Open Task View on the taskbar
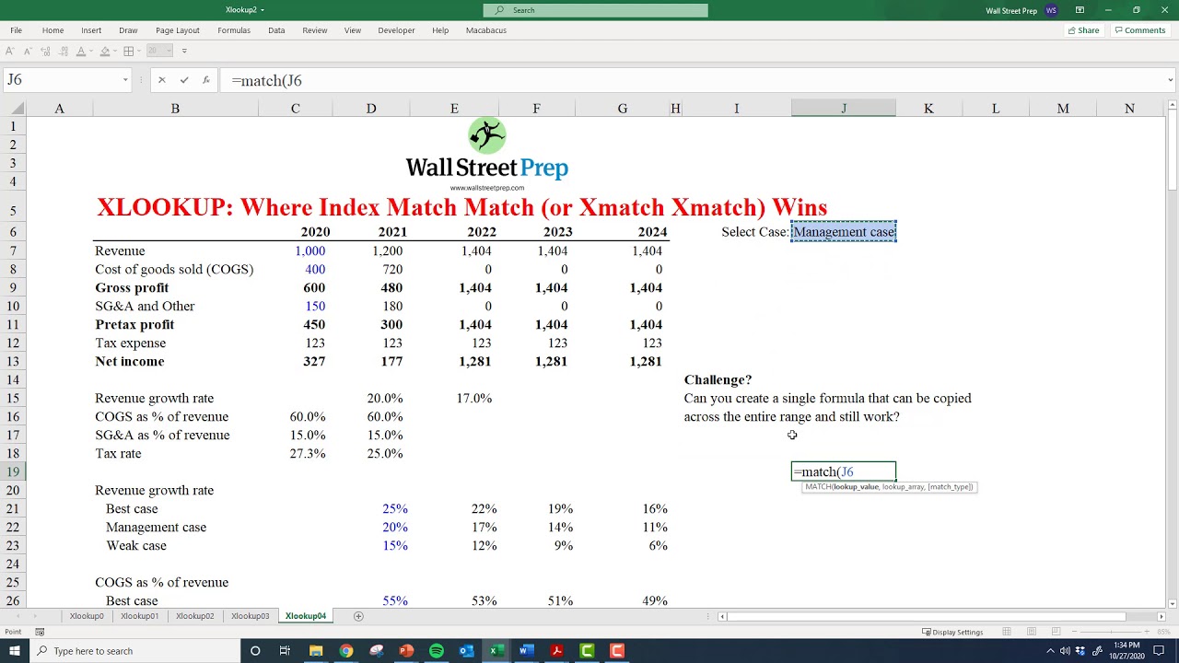This screenshot has height=663, width=1179. click(285, 651)
